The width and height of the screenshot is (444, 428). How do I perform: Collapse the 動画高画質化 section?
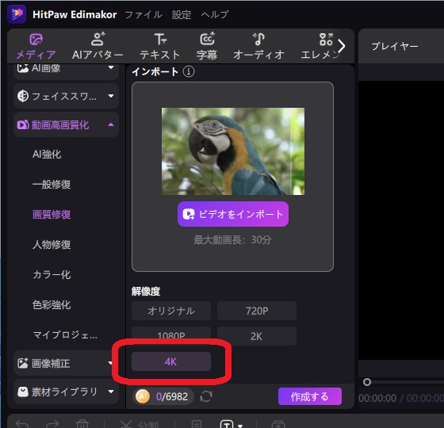click(x=66, y=124)
